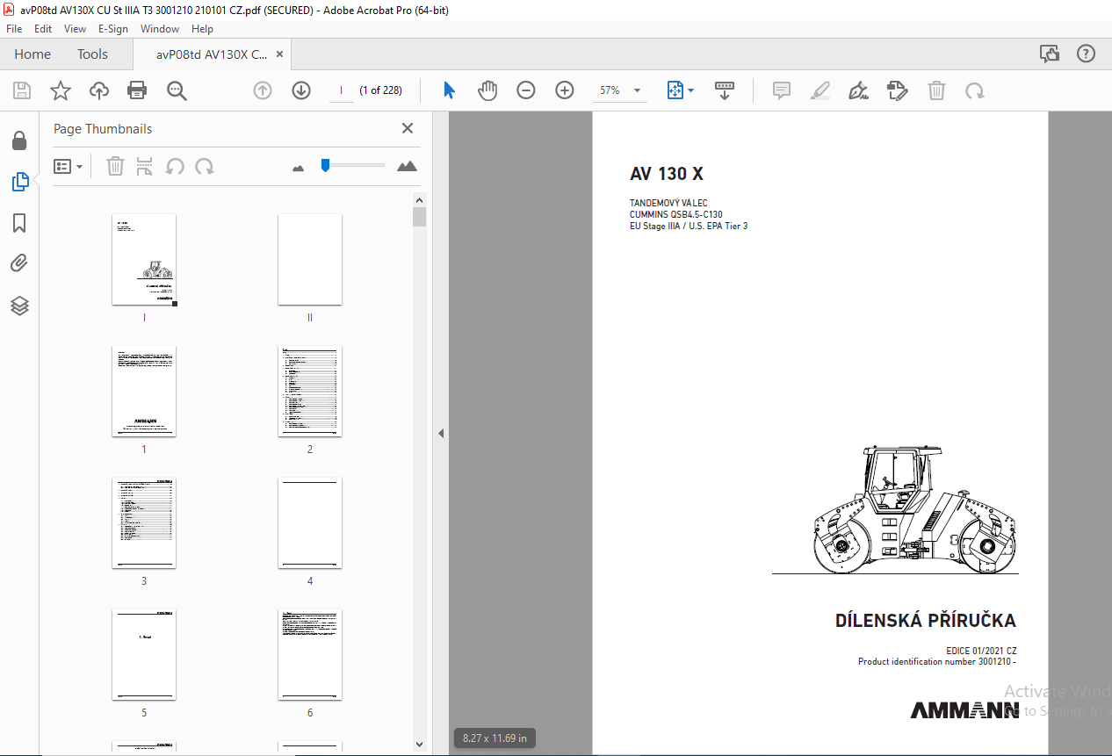This screenshot has height=756, width=1112.
Task: Print the document using printer icon
Action: (137, 90)
